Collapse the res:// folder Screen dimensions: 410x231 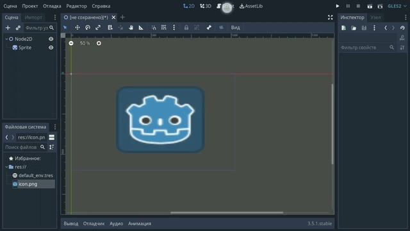click(6, 167)
